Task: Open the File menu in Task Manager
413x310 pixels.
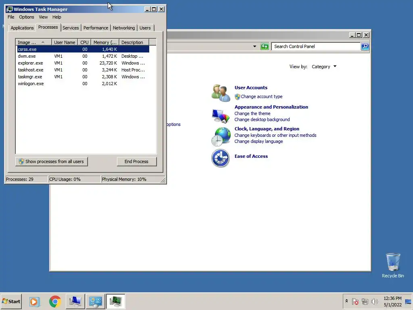Action: click(x=11, y=17)
